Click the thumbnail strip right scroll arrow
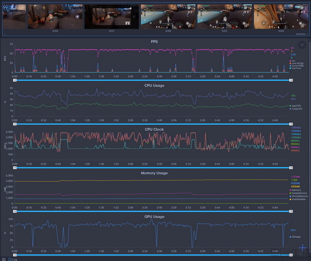The width and height of the screenshot is (311, 261). pyautogui.click(x=307, y=34)
